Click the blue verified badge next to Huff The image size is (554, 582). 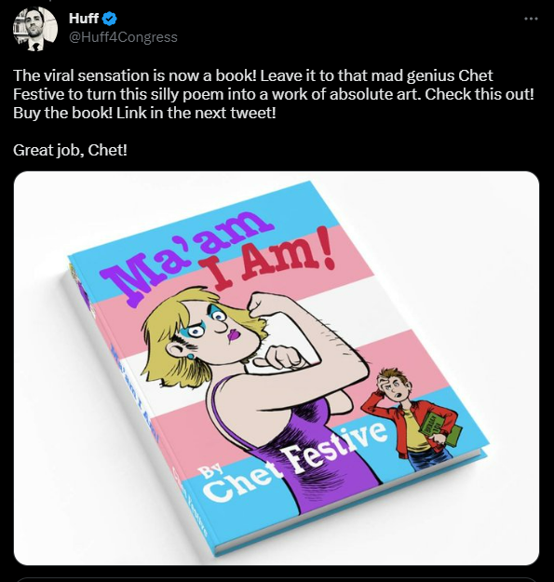point(109,19)
